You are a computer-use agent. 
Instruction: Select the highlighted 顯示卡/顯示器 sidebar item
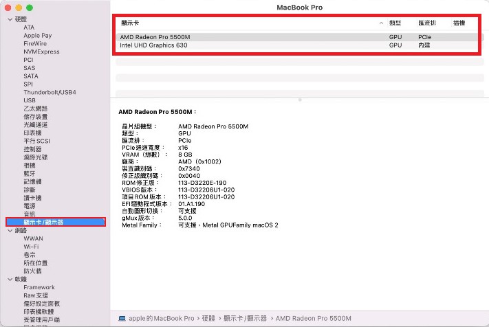56,222
